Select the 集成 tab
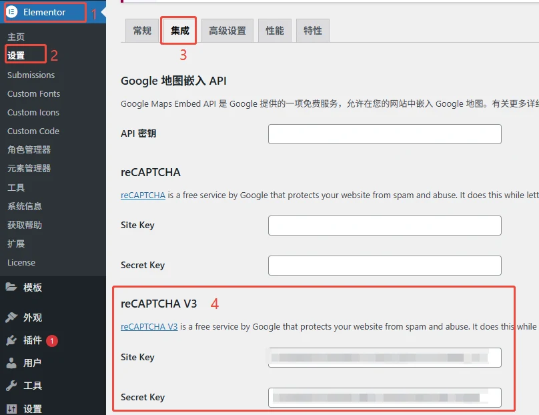This screenshot has height=415, width=539. click(180, 31)
